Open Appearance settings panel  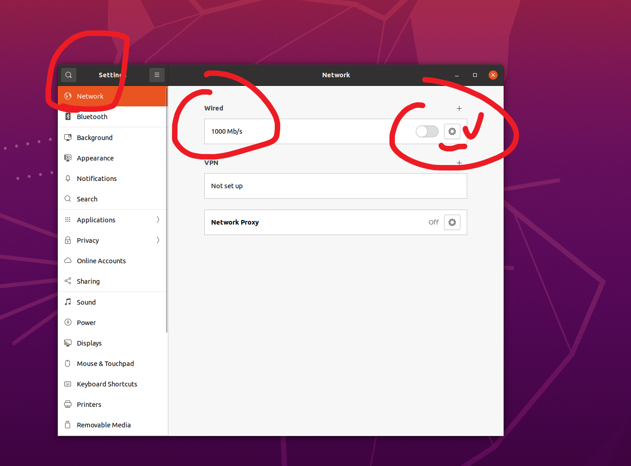click(112, 158)
